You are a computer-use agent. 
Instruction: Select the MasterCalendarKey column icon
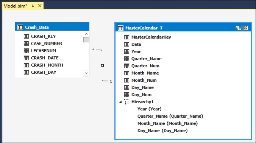coord(126,37)
